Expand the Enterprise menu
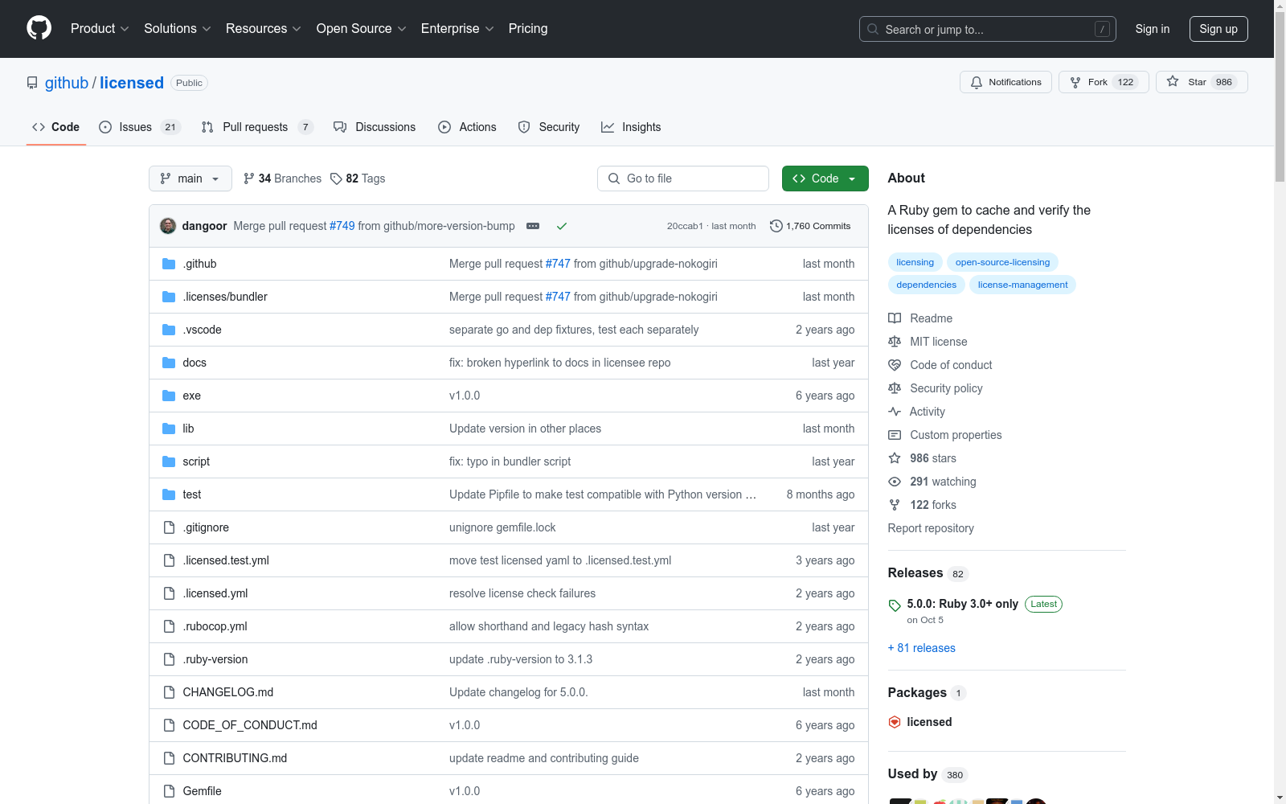This screenshot has height=804, width=1286. 457,28
